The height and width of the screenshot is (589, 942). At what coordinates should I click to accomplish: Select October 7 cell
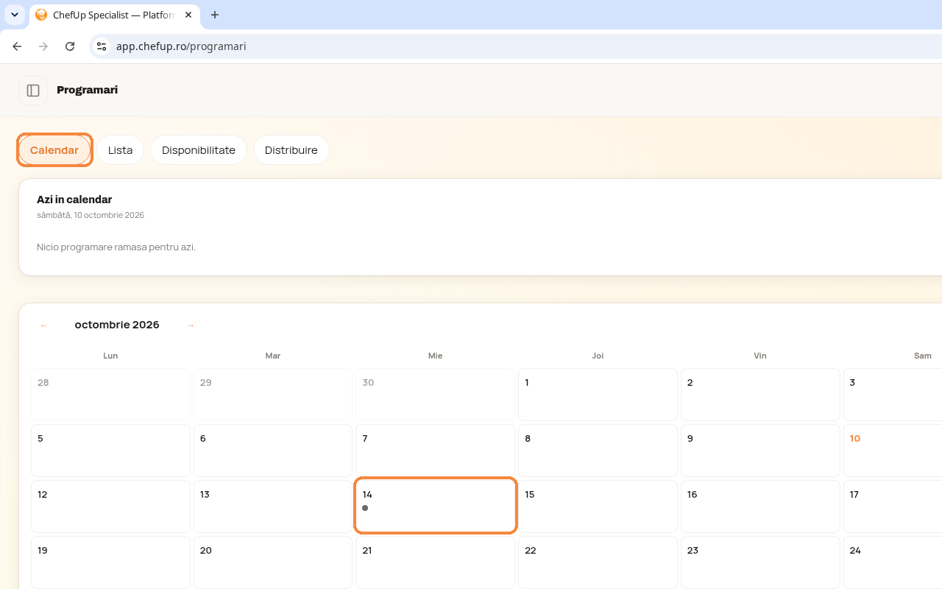(436, 450)
